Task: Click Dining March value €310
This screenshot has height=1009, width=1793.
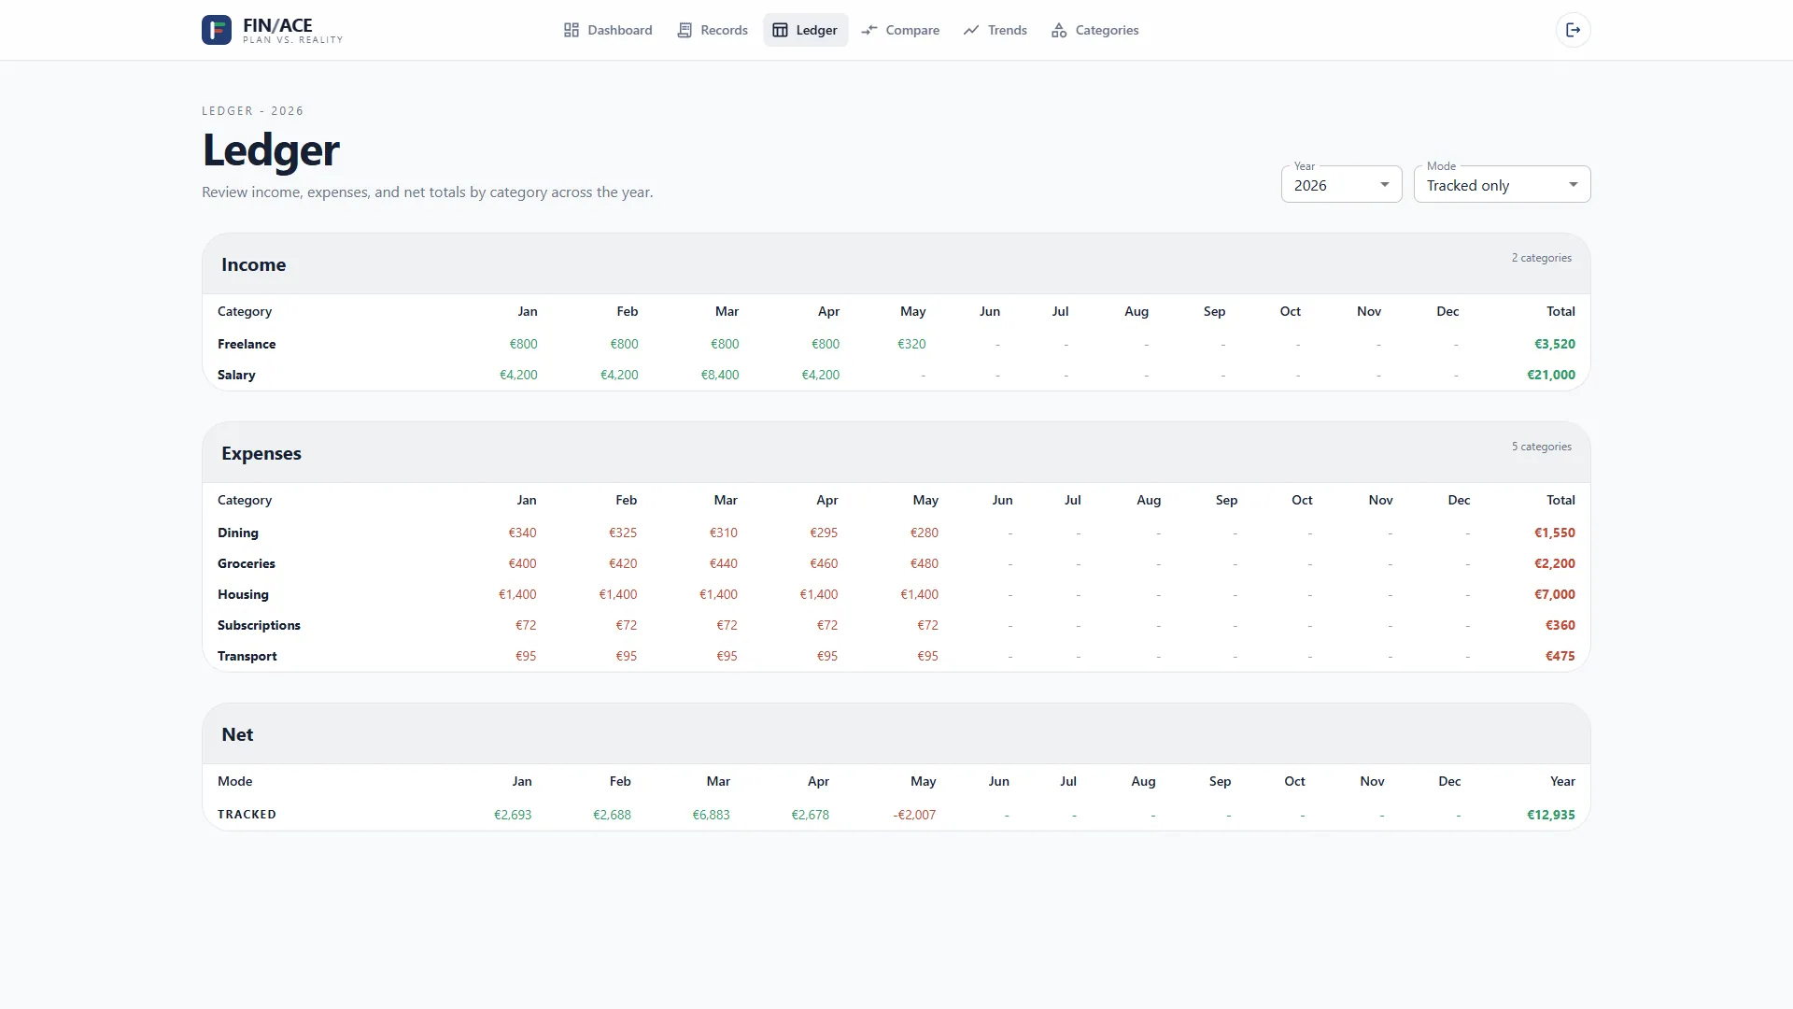Action: pos(724,533)
